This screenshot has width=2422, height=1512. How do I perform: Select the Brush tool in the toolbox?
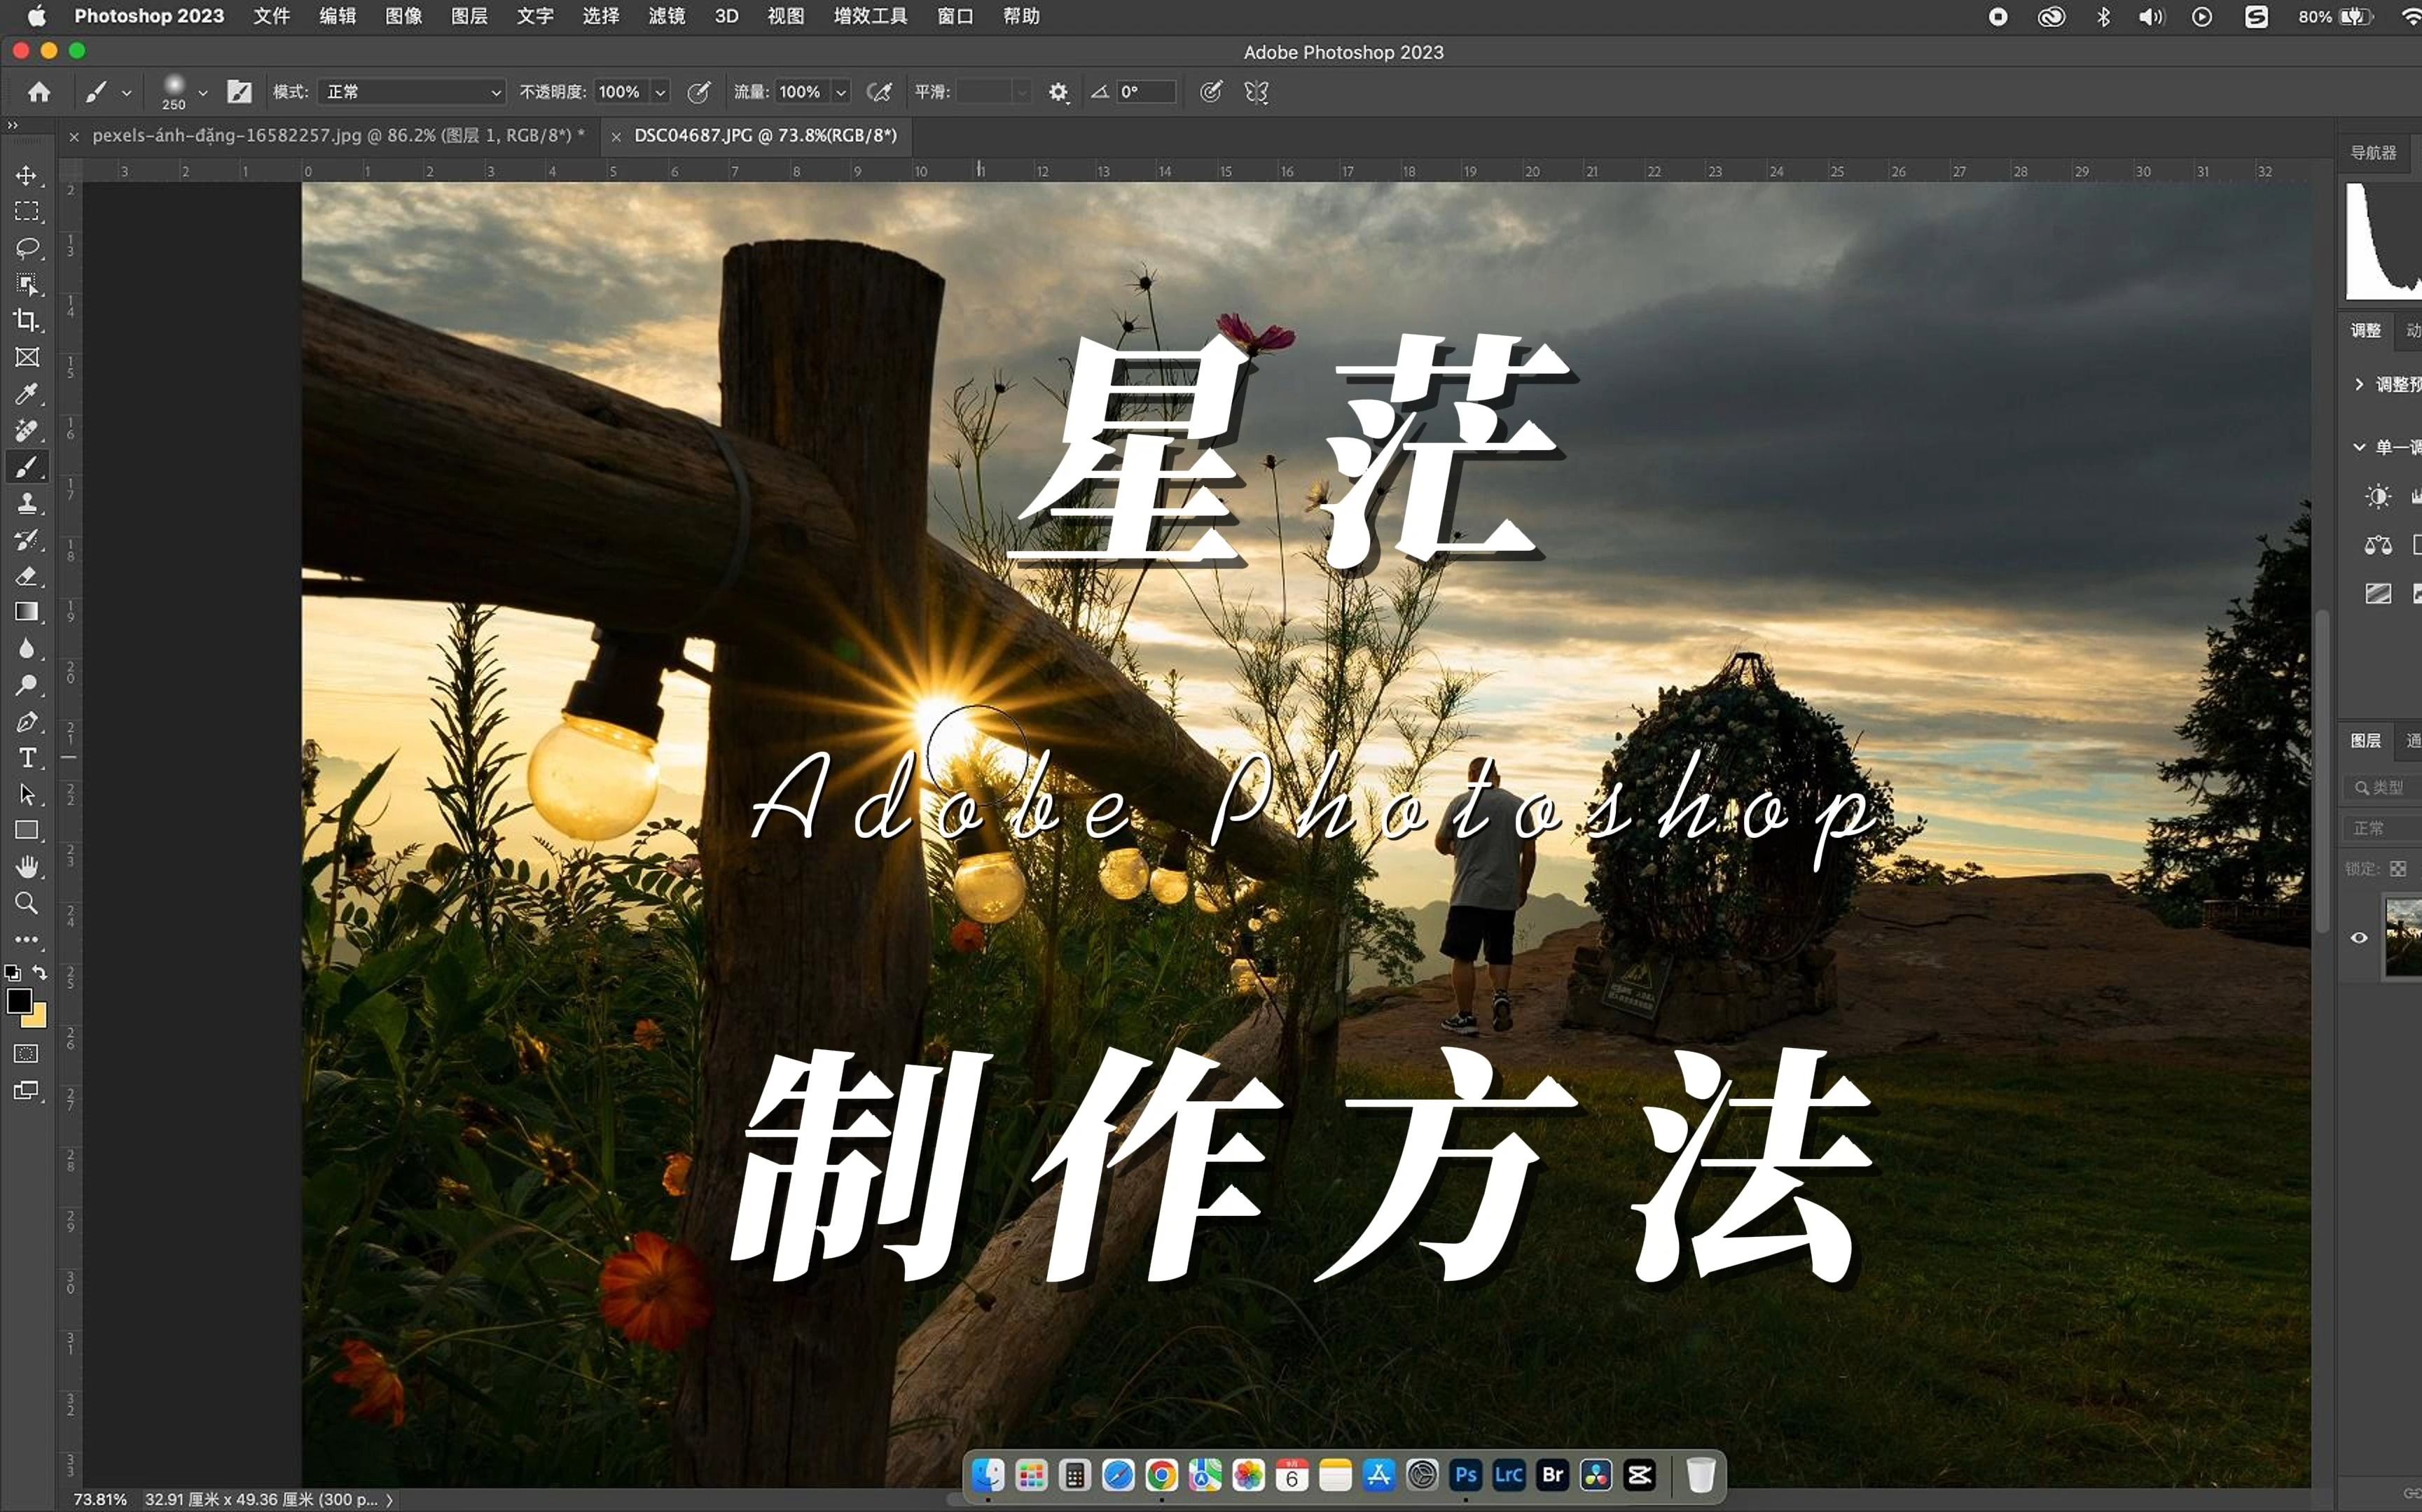tap(27, 466)
